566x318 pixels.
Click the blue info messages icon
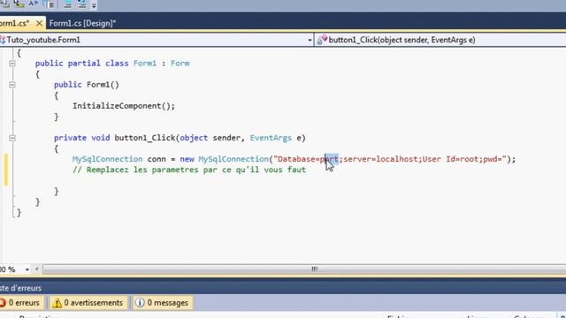pos(140,303)
